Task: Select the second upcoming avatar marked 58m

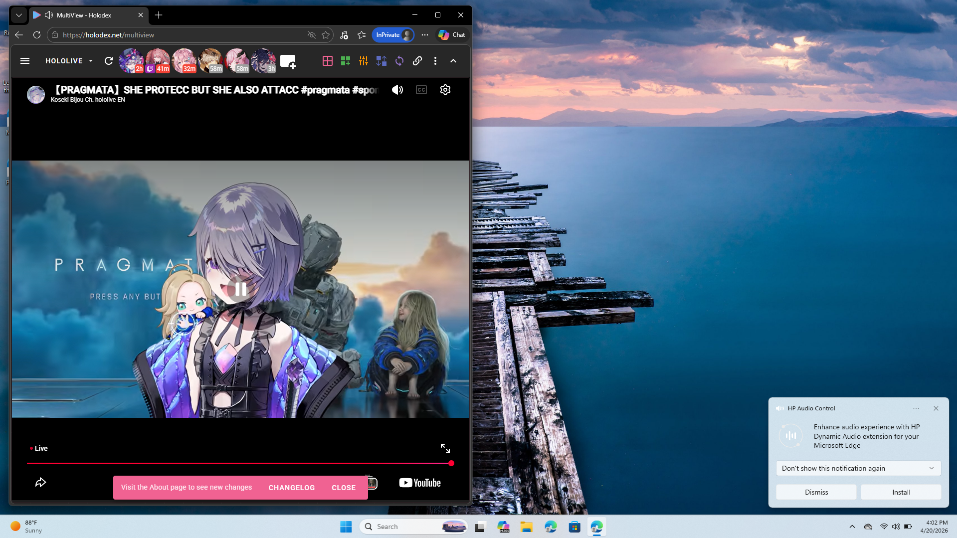Action: coord(237,61)
